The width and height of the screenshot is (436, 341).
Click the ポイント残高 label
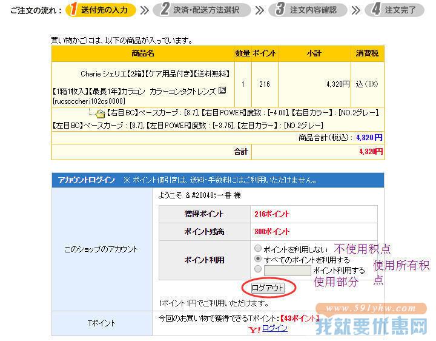pyautogui.click(x=205, y=232)
